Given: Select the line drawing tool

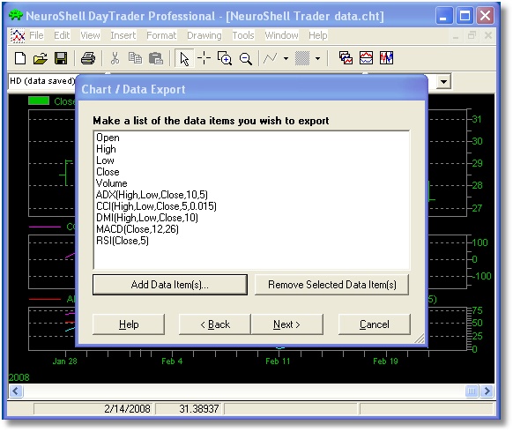Looking at the screenshot, I should click(x=271, y=58).
